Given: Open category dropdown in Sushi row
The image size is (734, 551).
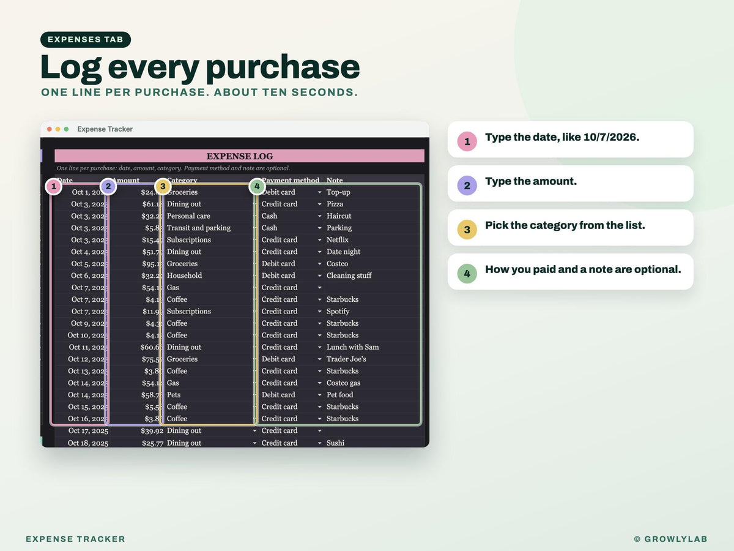Looking at the screenshot, I should (x=254, y=443).
